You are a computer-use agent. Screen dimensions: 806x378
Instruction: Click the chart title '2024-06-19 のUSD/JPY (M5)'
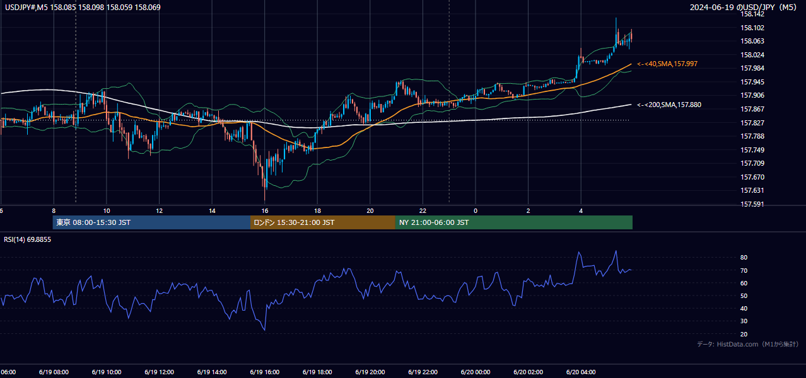744,8
